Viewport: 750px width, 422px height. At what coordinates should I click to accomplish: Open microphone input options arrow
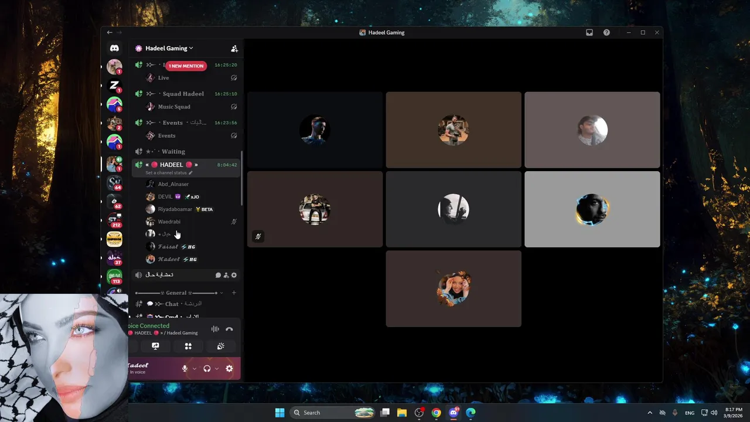click(x=195, y=369)
